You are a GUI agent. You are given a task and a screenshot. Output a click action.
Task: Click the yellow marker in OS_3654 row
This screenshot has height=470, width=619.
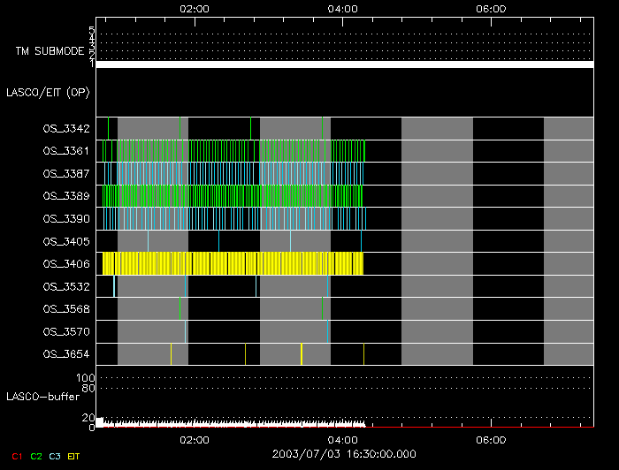click(x=302, y=354)
